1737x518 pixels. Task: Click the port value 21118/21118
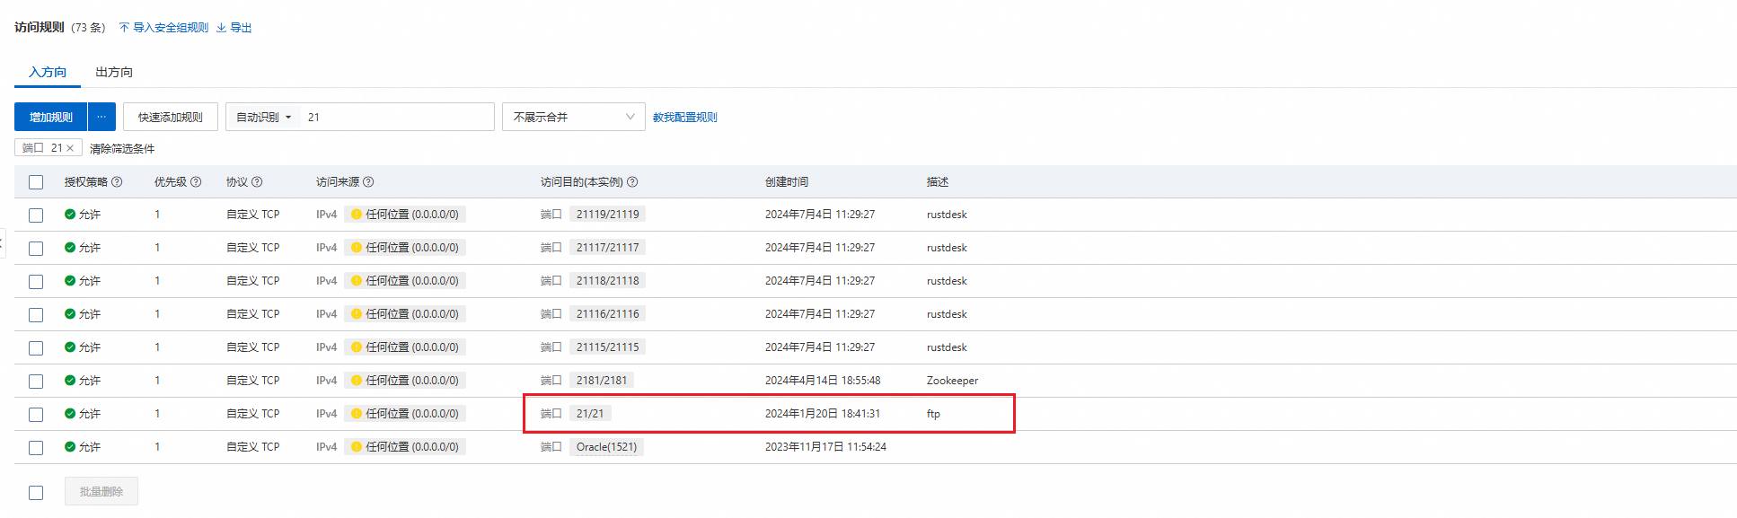pos(608,281)
